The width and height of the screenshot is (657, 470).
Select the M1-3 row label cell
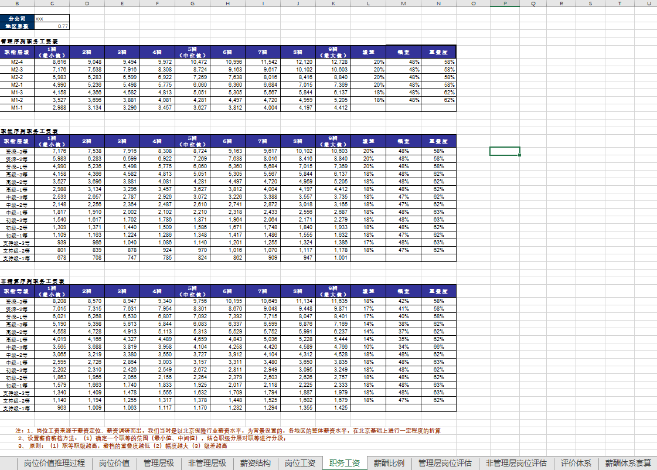[x=17, y=92]
